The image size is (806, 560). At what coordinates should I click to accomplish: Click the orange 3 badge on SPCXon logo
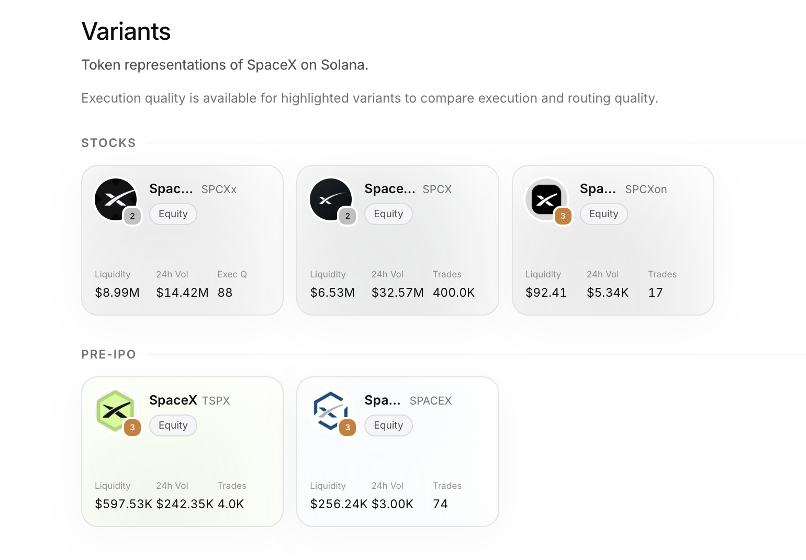point(563,216)
